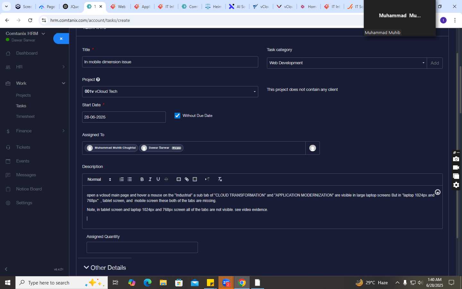Click the video recorder icon on overlay
462x289 pixels.
pyautogui.click(x=456, y=168)
